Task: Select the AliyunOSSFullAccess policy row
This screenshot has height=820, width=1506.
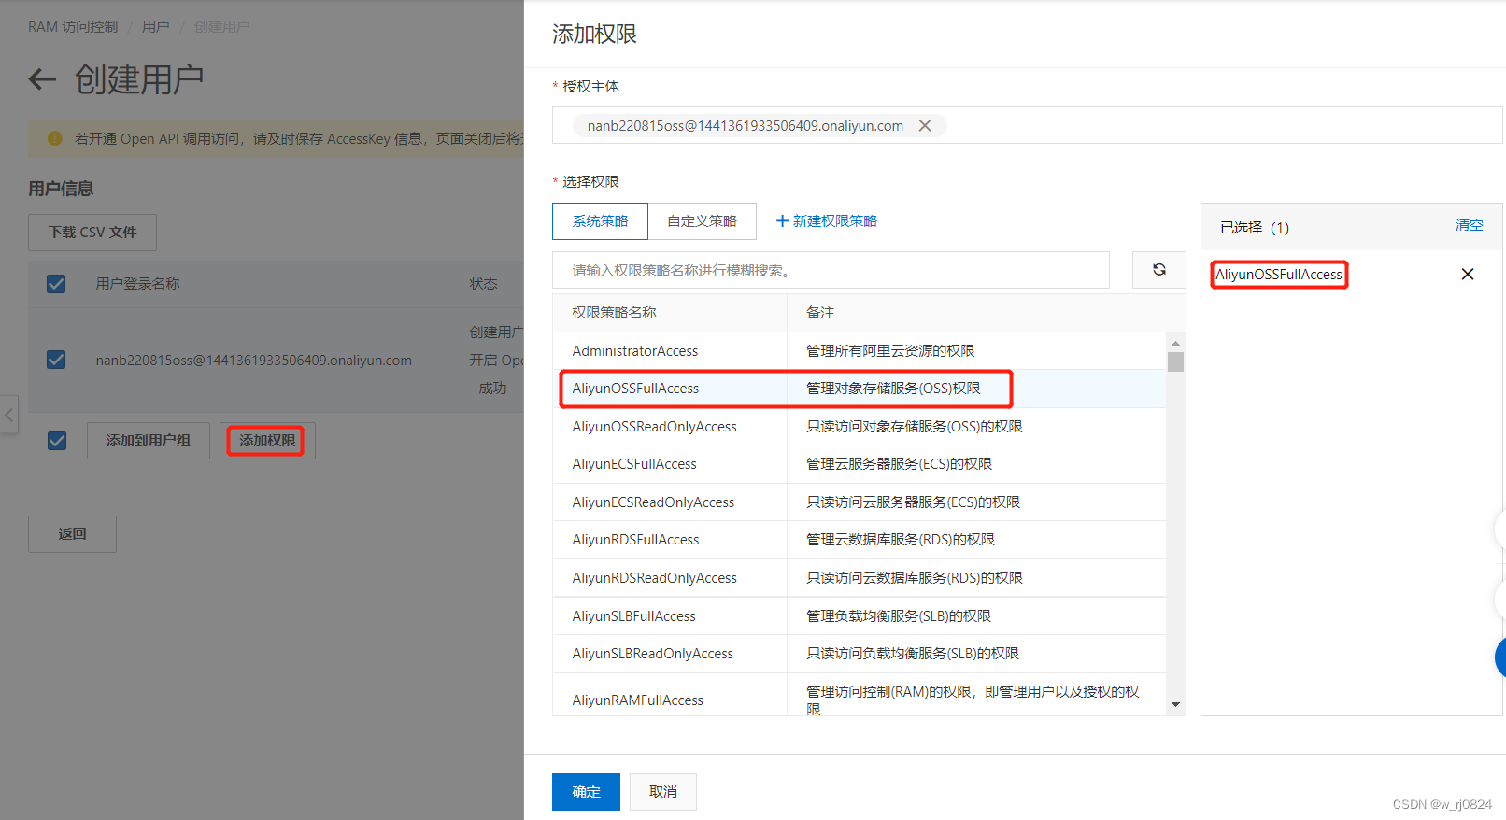Action: (860, 389)
